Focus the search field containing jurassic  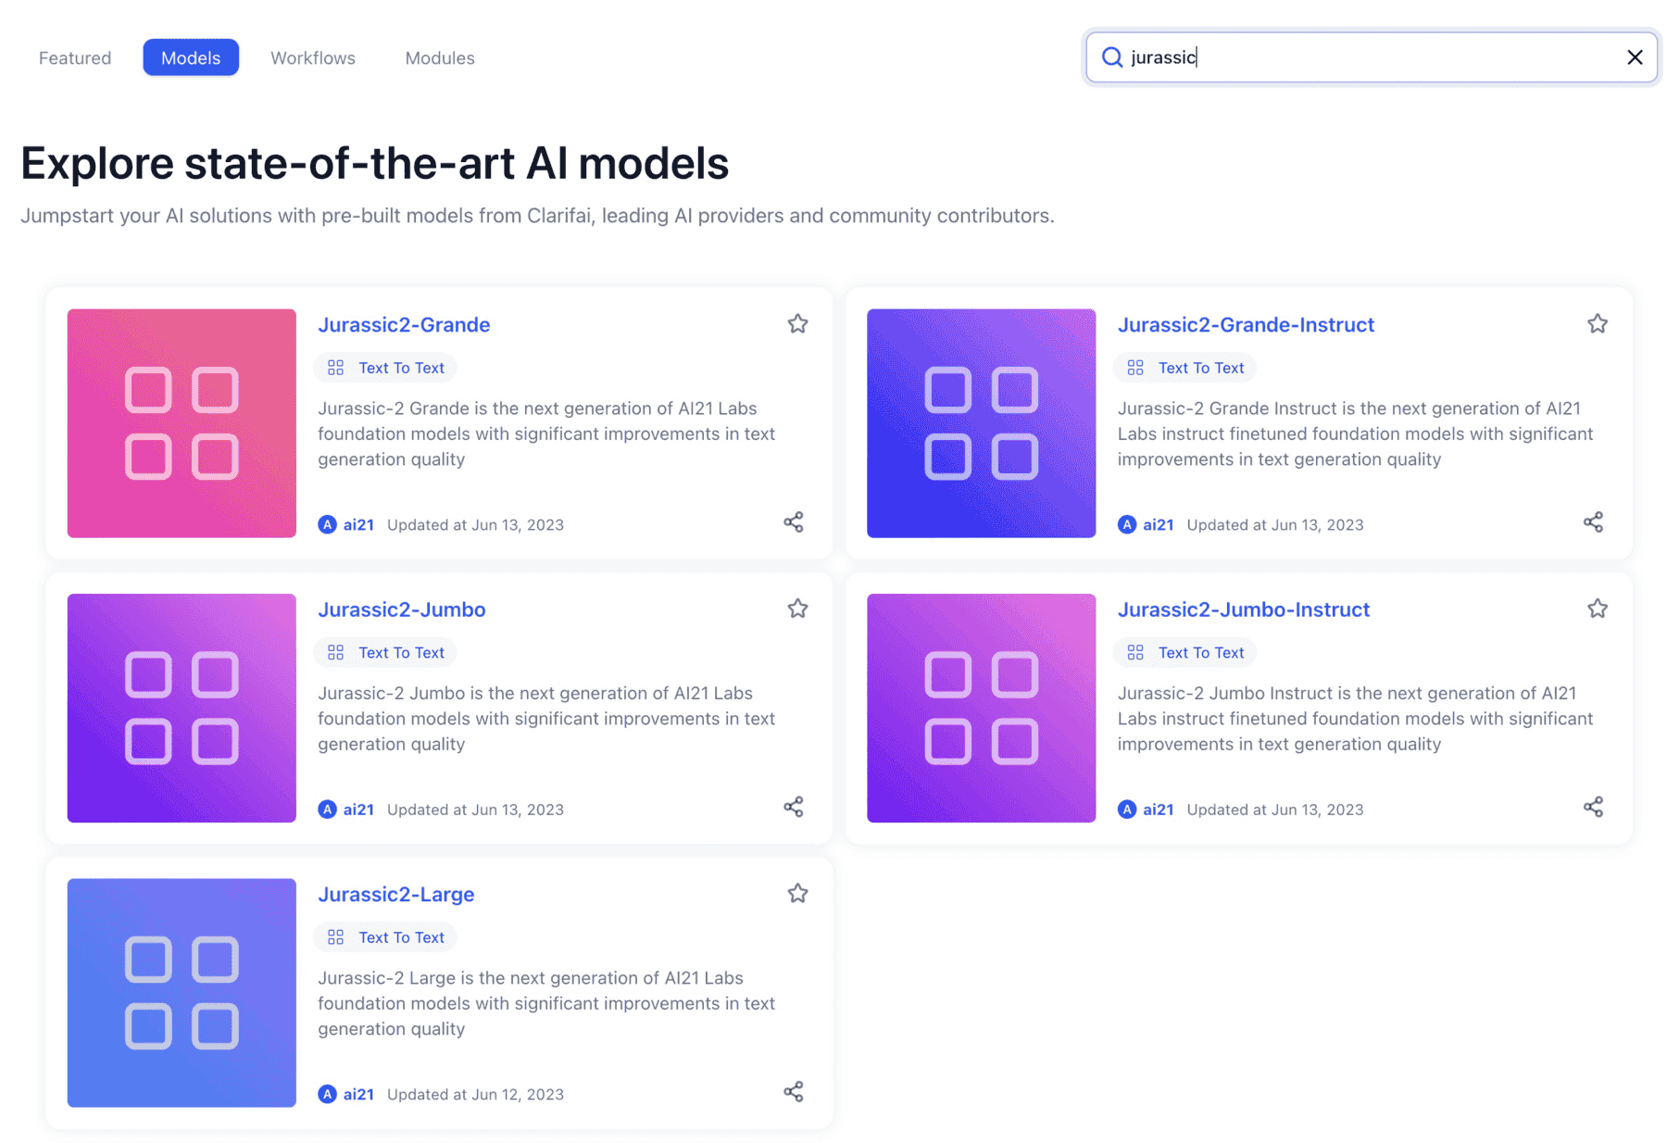point(1371,57)
